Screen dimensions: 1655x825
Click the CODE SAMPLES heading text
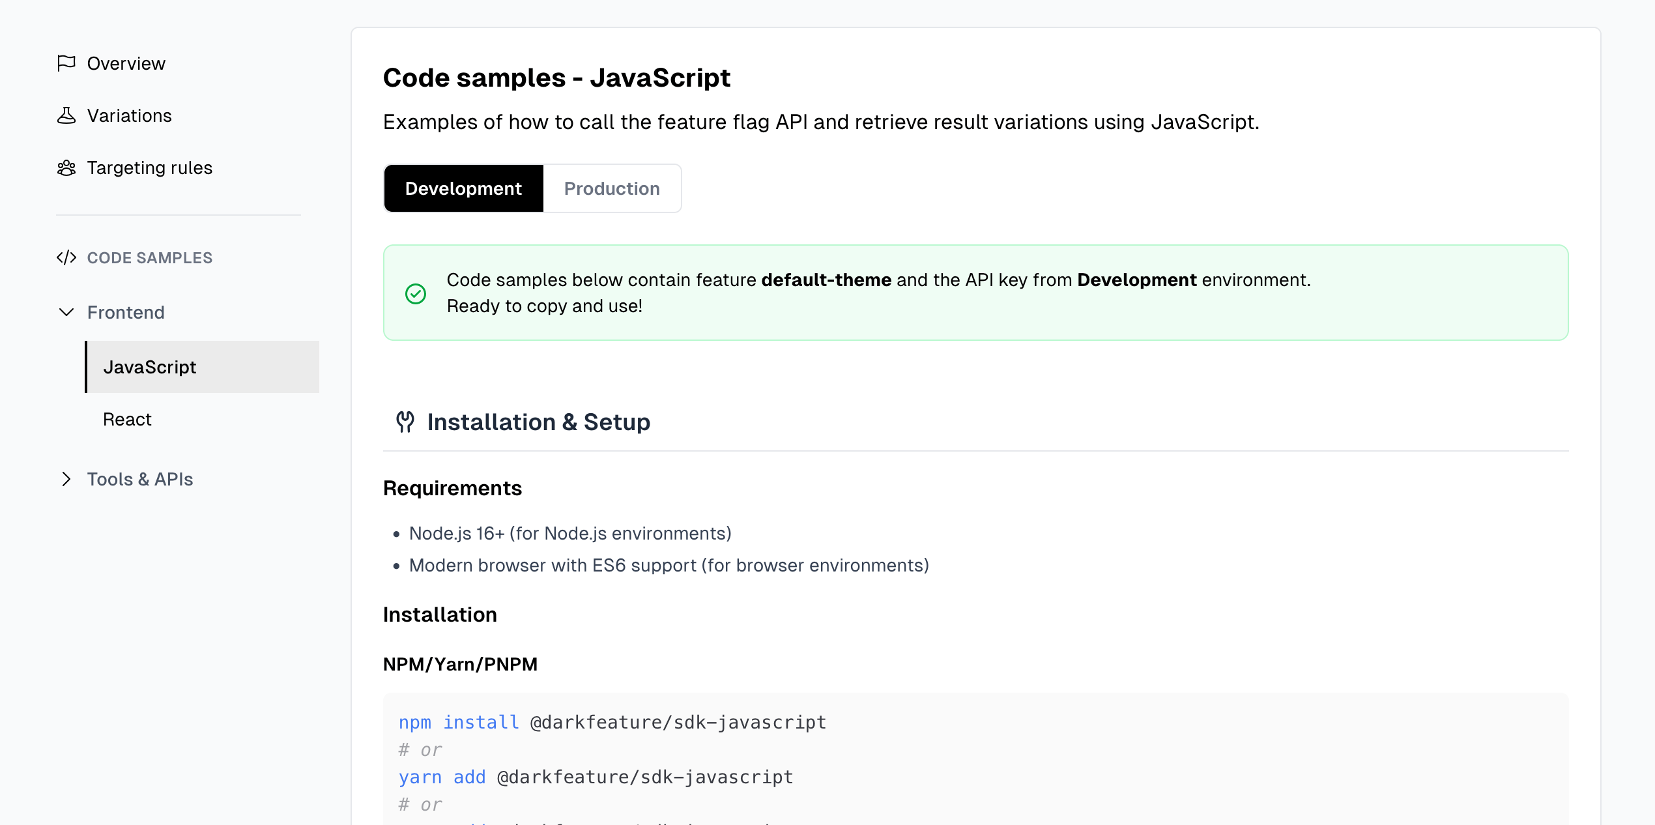click(x=150, y=257)
